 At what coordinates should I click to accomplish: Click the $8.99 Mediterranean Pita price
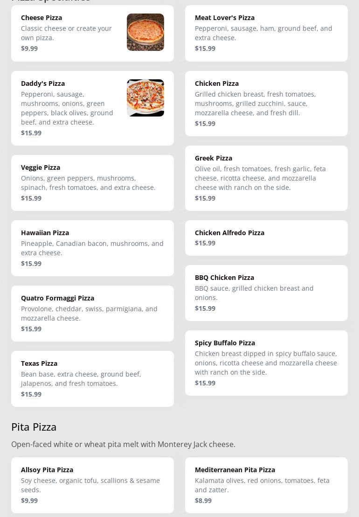click(203, 501)
